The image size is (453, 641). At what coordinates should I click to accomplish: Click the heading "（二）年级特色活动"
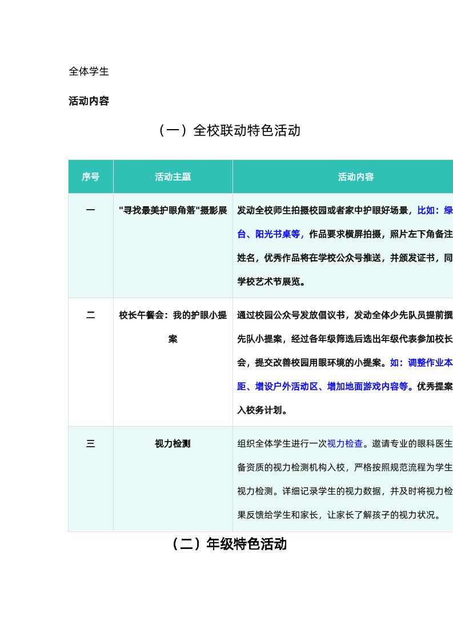click(x=228, y=544)
